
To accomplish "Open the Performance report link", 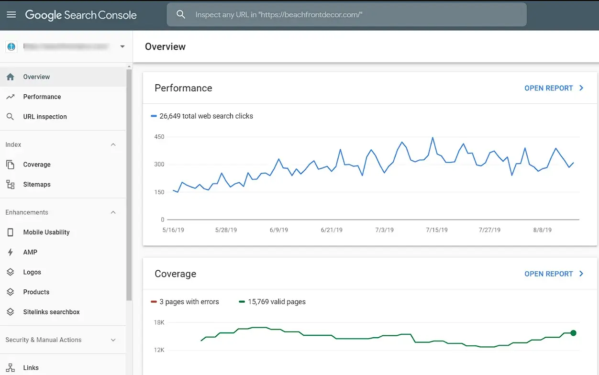I will click(554, 88).
